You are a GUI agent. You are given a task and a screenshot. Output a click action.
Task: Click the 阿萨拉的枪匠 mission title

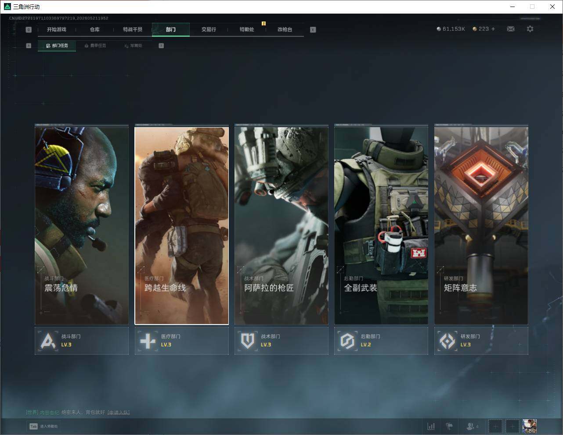pos(269,288)
